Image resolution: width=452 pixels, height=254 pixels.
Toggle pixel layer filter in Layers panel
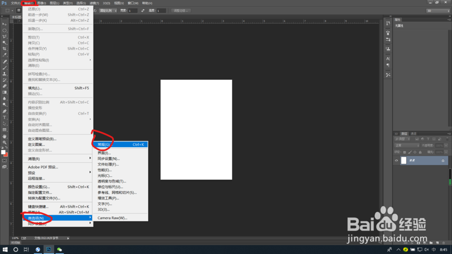[x=417, y=139]
